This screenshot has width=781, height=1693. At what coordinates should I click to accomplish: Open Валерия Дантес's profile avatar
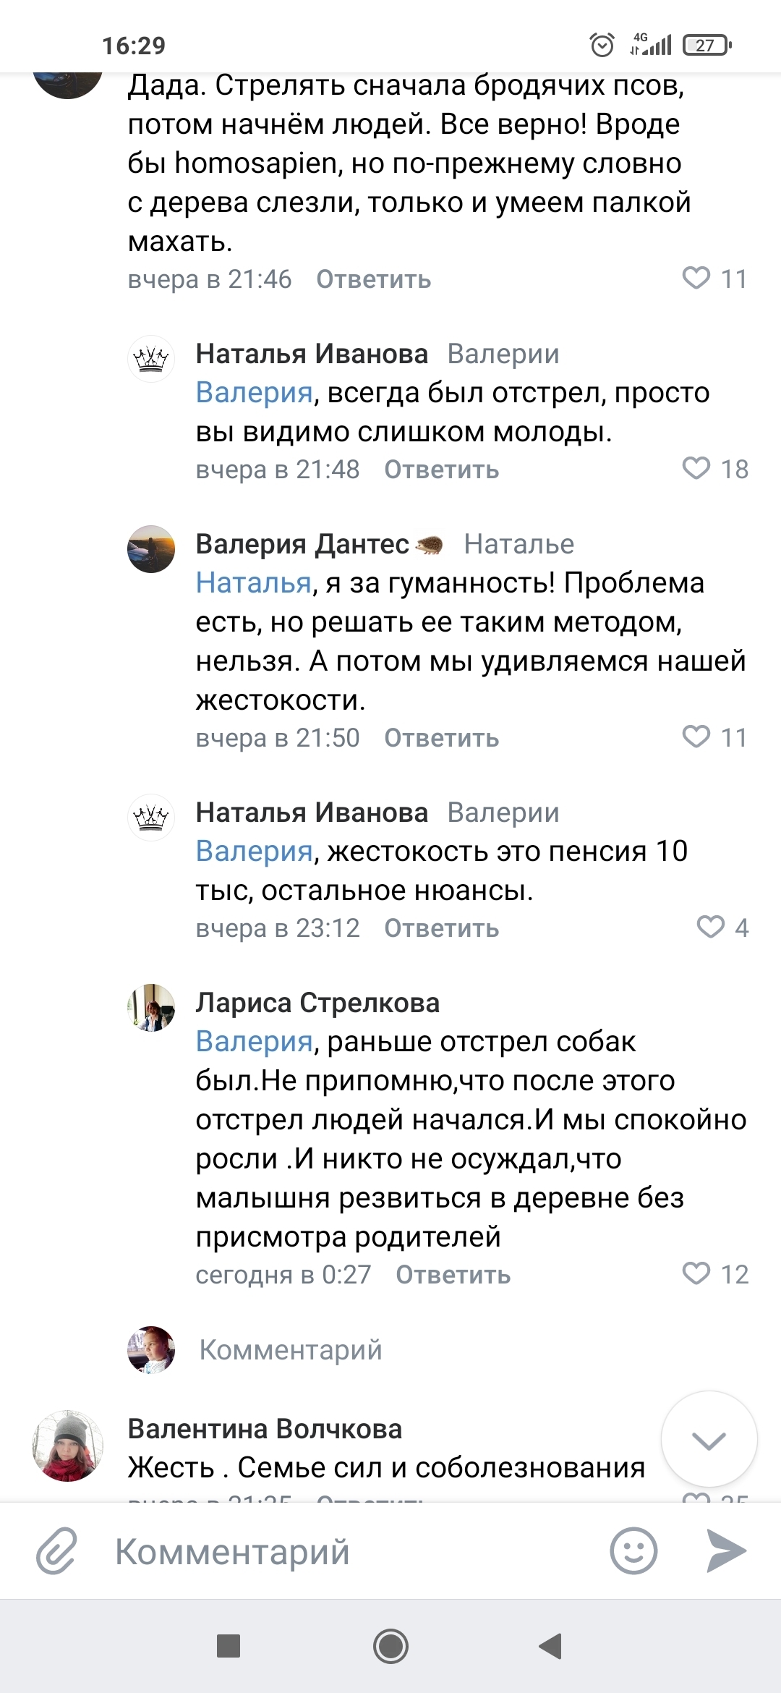coord(151,549)
